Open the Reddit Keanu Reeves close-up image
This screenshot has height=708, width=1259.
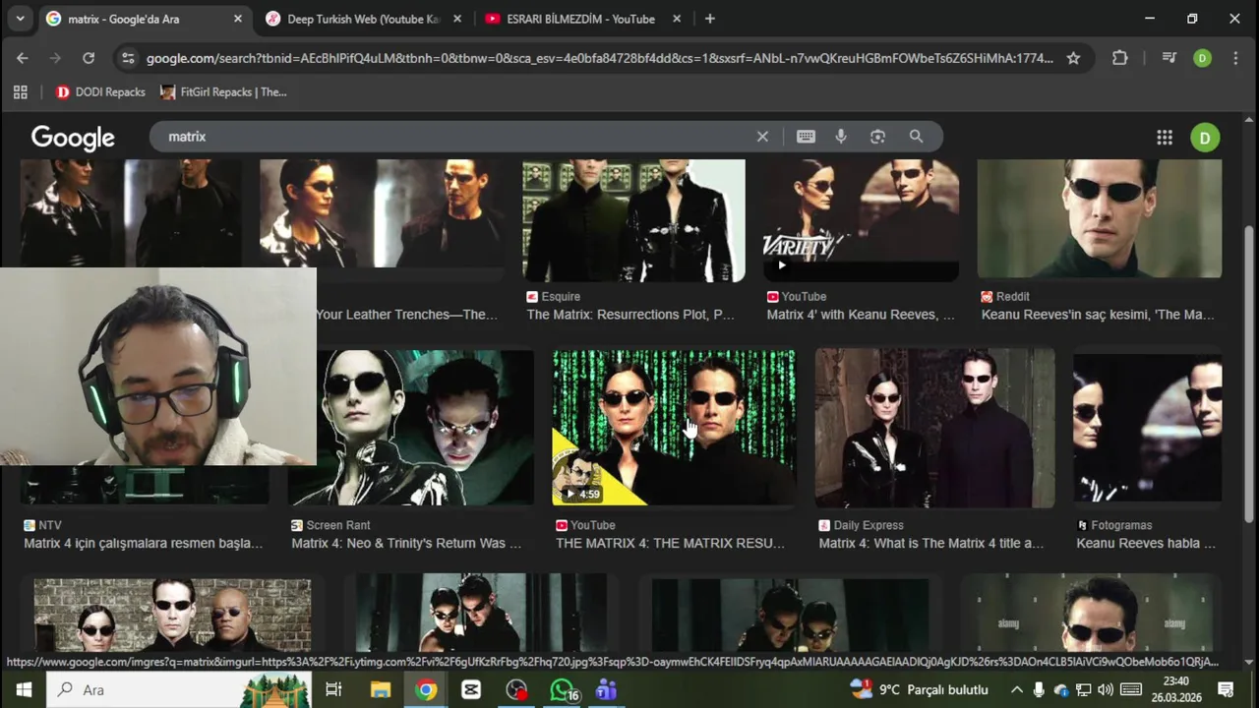pos(1100,218)
